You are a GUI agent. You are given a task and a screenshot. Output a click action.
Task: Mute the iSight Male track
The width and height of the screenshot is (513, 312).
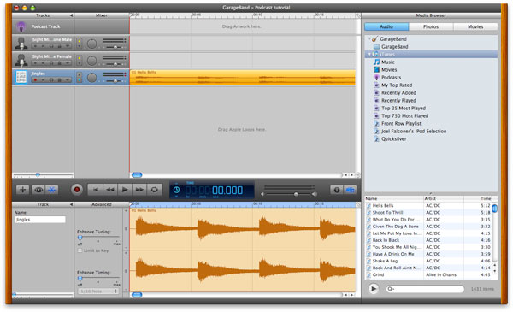tap(43, 46)
